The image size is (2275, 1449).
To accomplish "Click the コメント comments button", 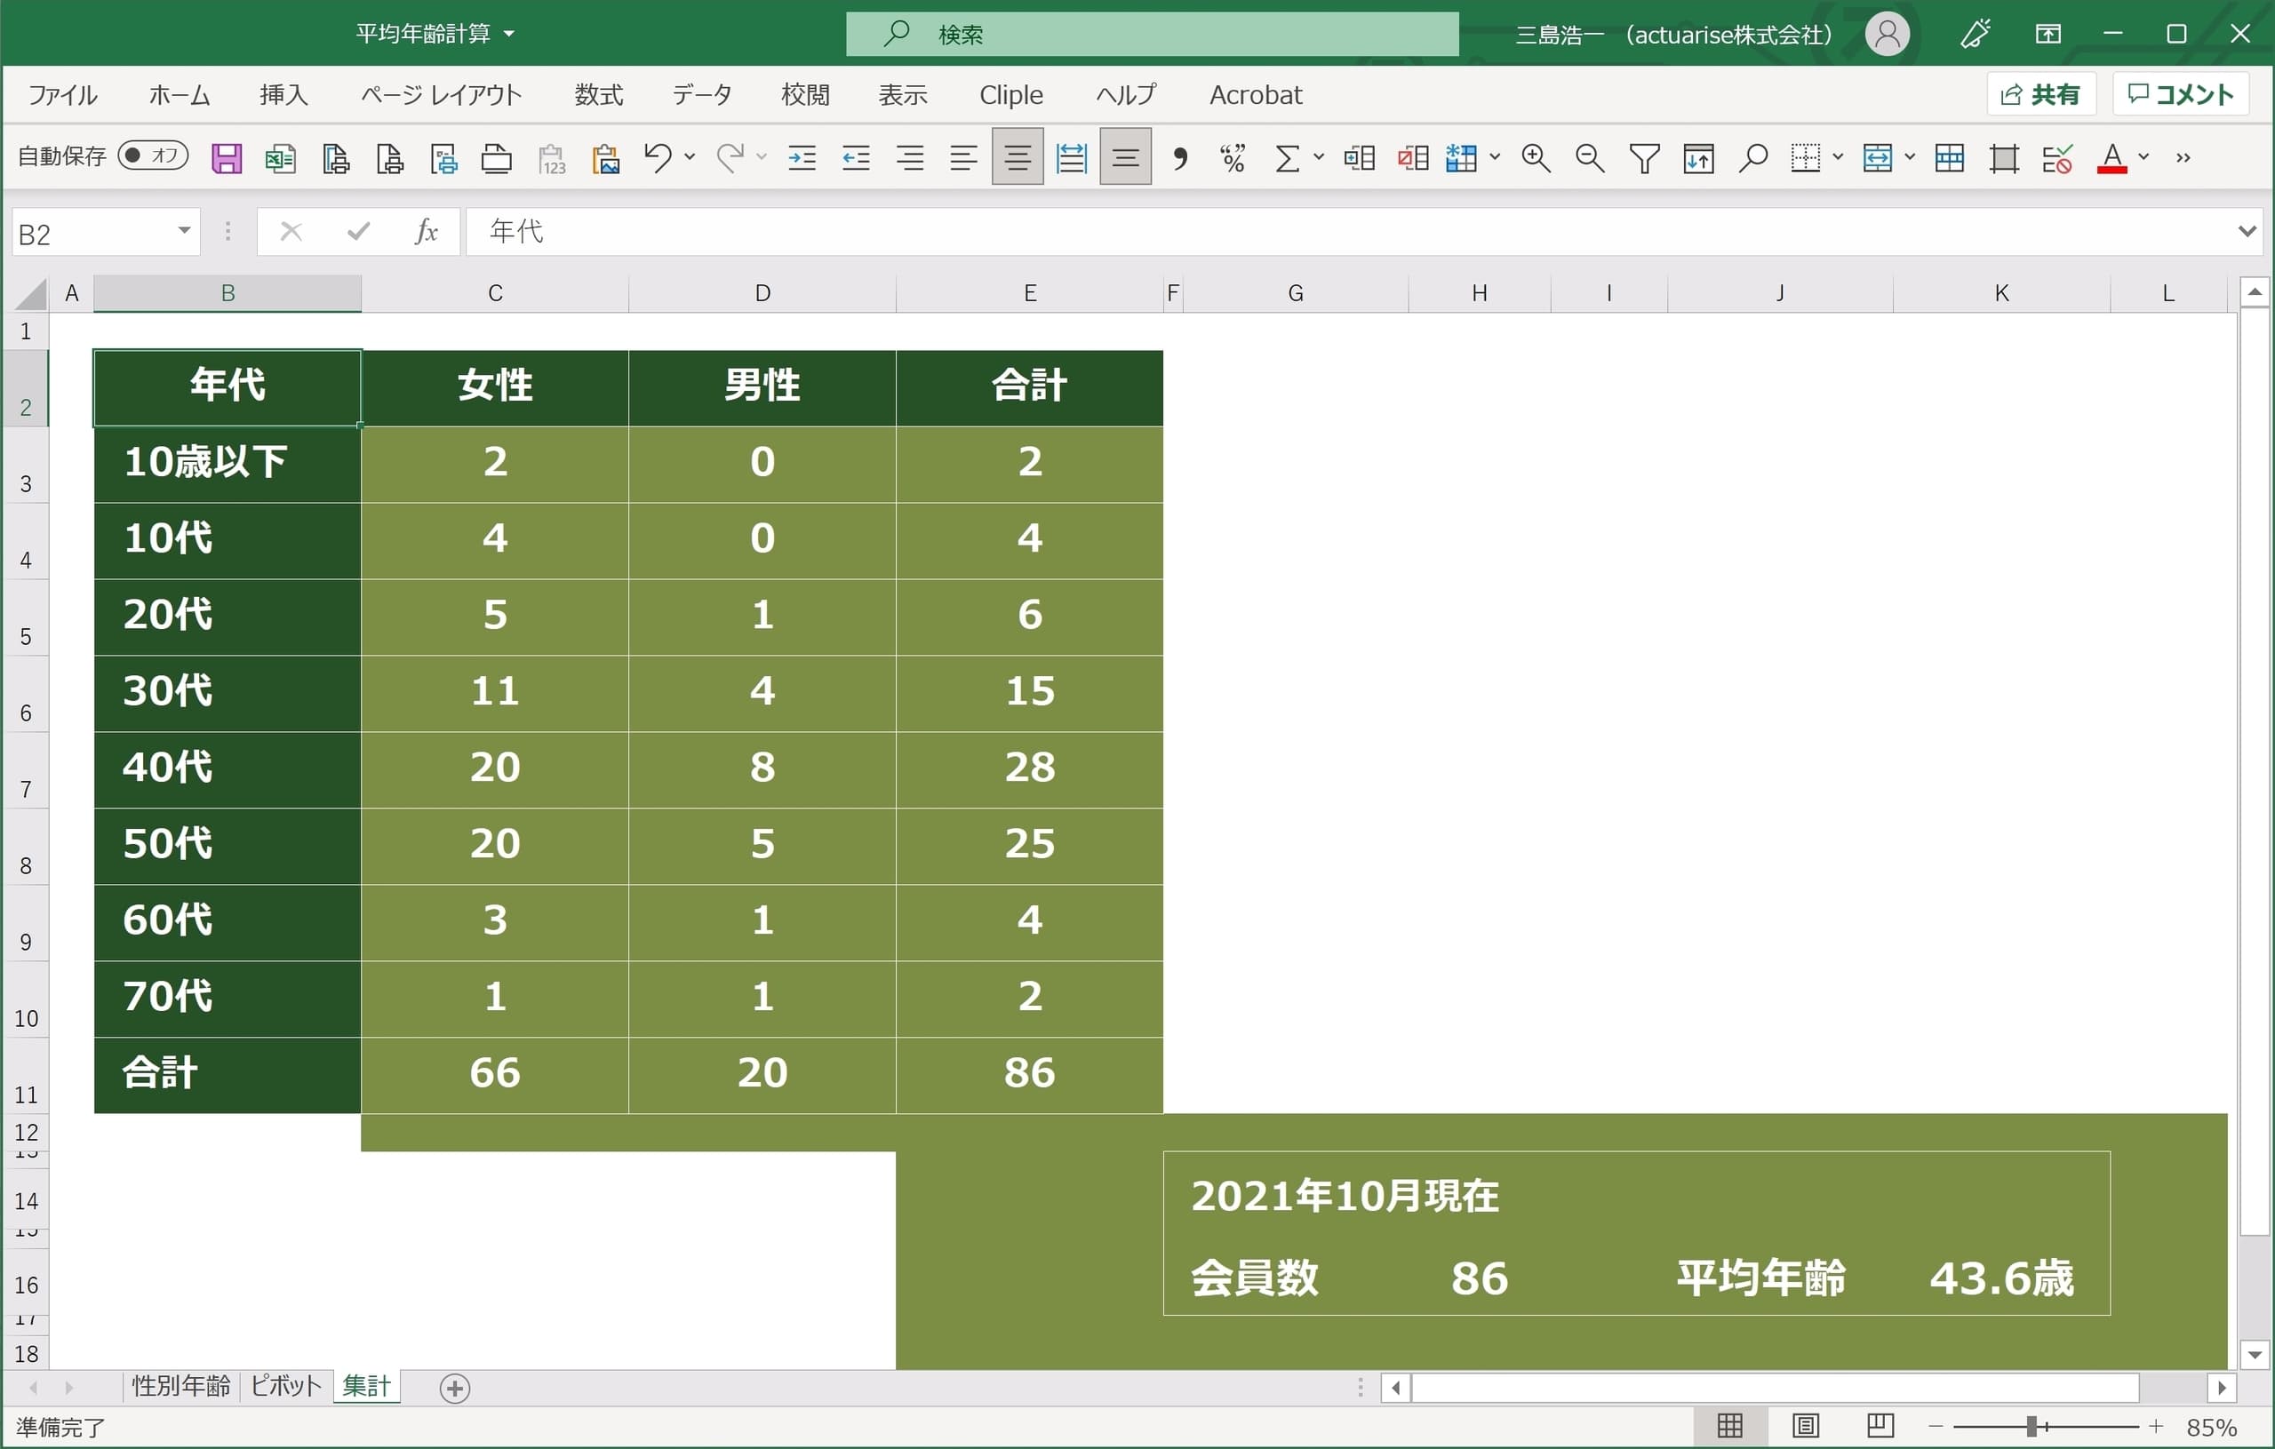I will click(2180, 94).
